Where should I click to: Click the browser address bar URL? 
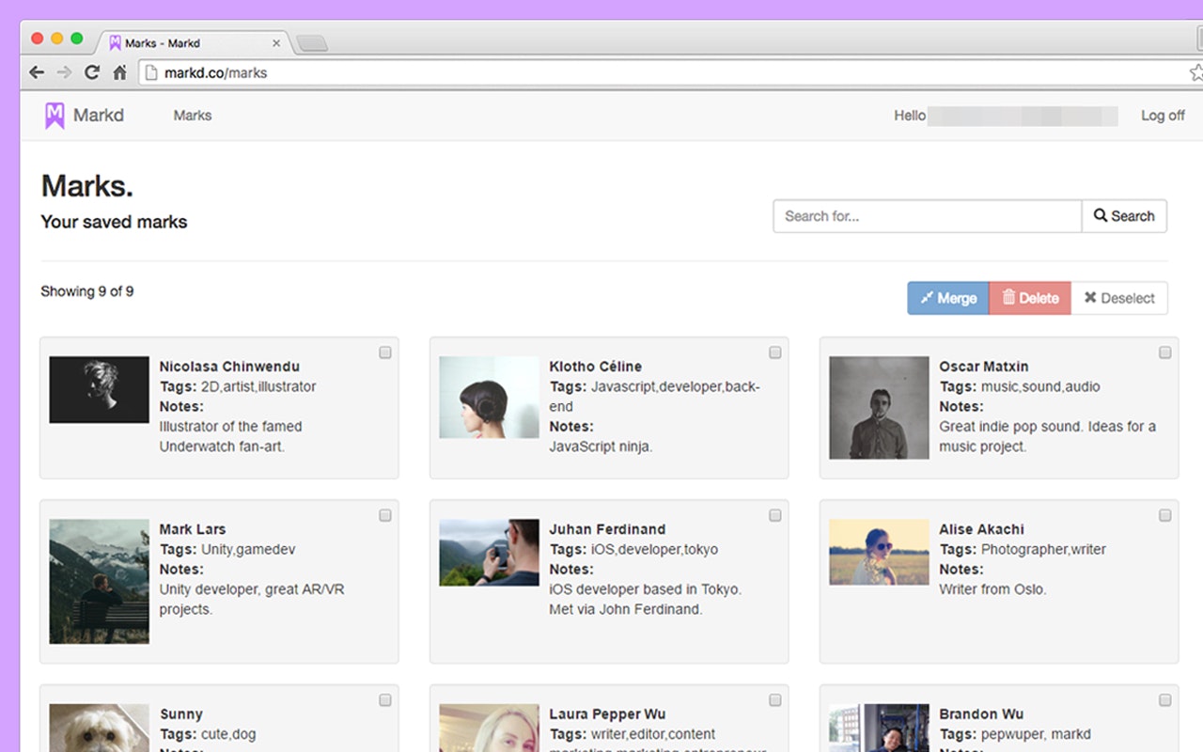click(215, 72)
